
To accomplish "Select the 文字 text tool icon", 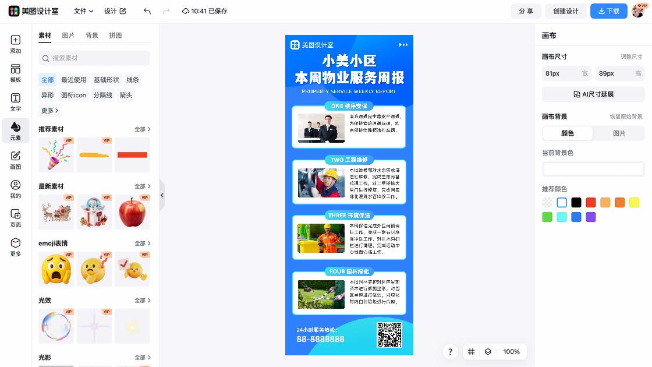I will click(x=16, y=103).
